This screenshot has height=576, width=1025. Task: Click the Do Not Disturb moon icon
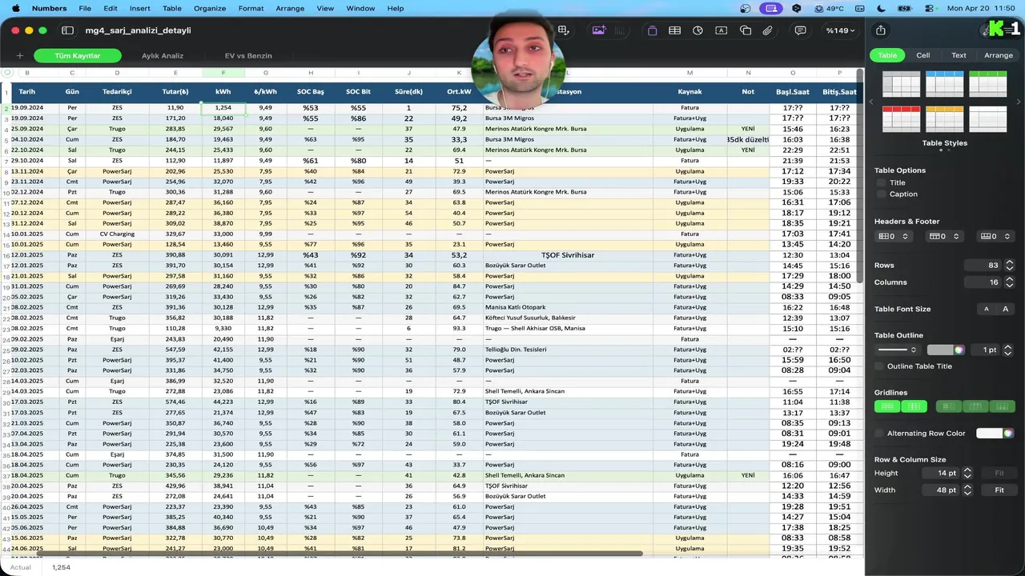[x=882, y=8]
